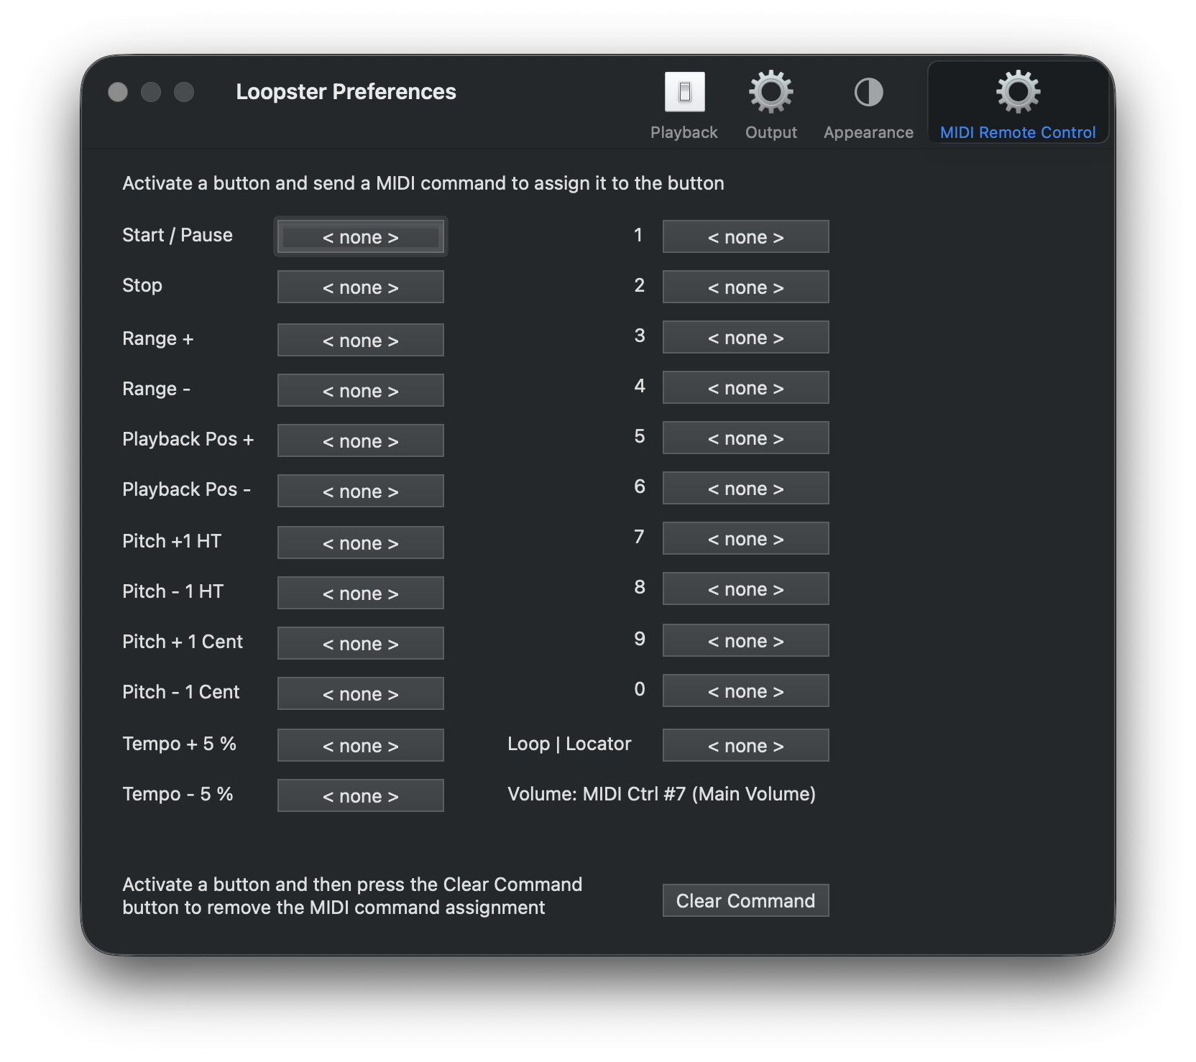This screenshot has height=1062, width=1196.
Task: Close the Loopster Preferences window
Action: point(118,92)
